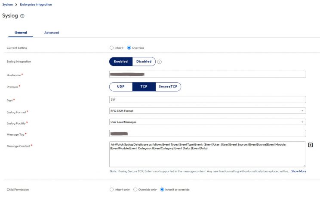
Task: Click the Child Permission label
Action: click(x=18, y=190)
